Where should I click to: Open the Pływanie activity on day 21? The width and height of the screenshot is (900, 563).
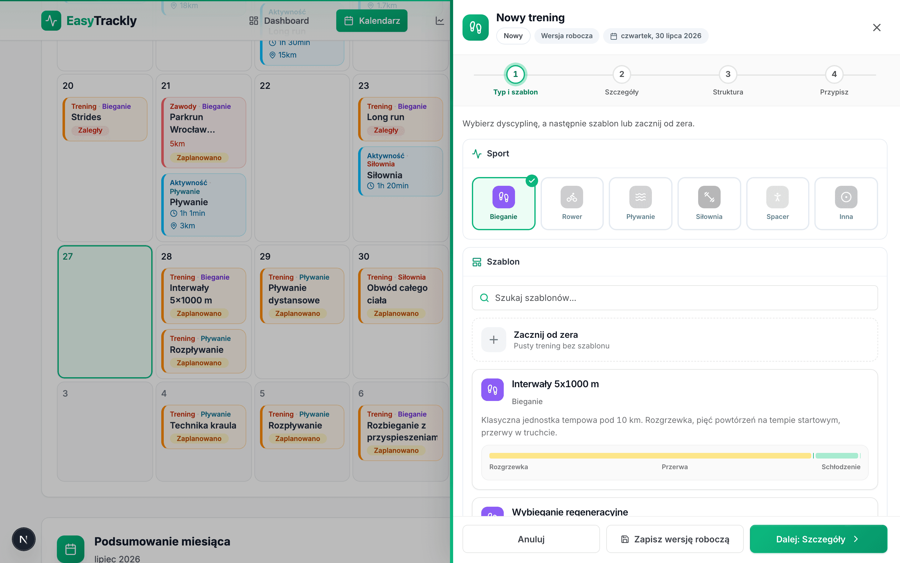203,205
